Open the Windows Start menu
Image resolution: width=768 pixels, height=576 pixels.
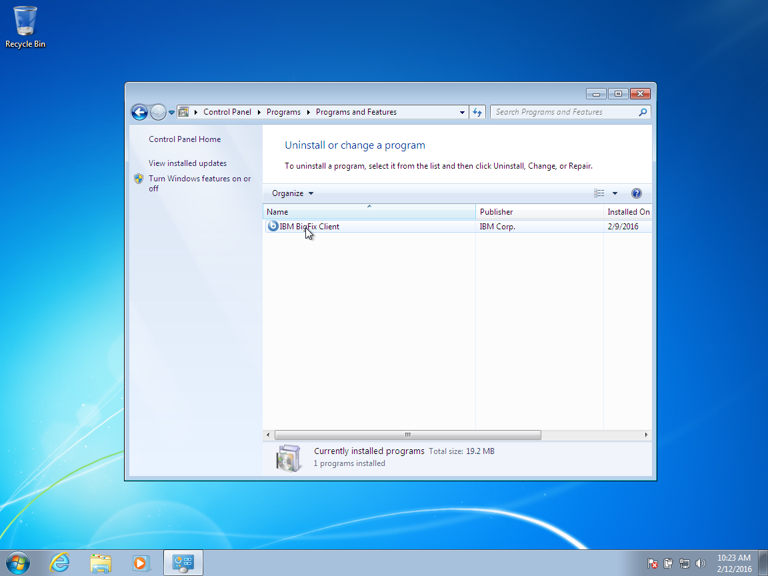click(17, 563)
